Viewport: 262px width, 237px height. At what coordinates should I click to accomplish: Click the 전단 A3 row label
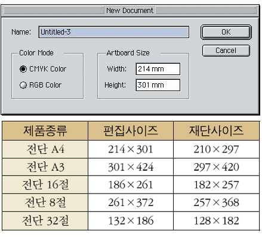tap(45, 167)
